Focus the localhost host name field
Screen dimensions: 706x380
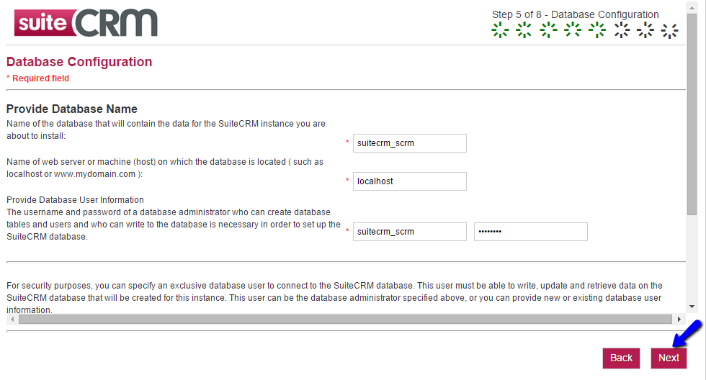410,181
